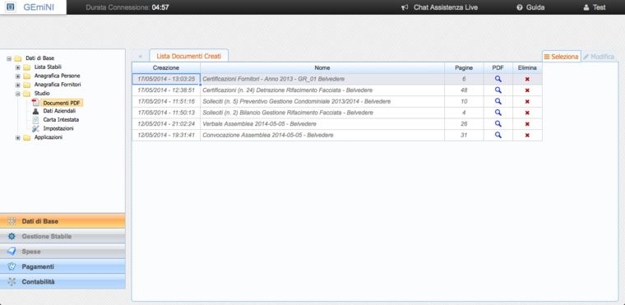Click the Durata Connessione timer 04:57
The width and height of the screenshot is (625, 305).
click(160, 7)
